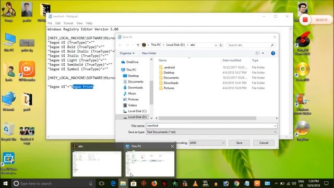Select the abc window thumbnail preview
Image resolution: width=334 pixels, height=188 pixels.
(97, 163)
